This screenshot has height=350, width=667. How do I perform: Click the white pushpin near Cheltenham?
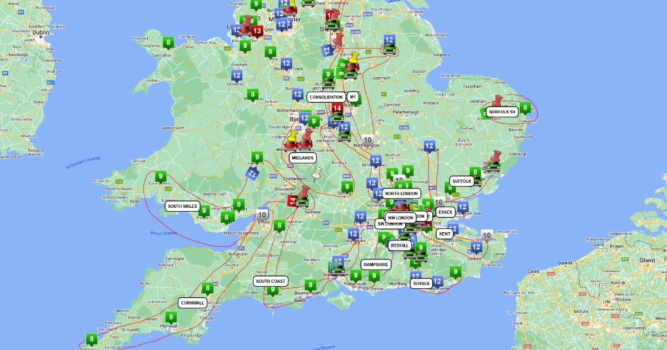click(x=317, y=174)
